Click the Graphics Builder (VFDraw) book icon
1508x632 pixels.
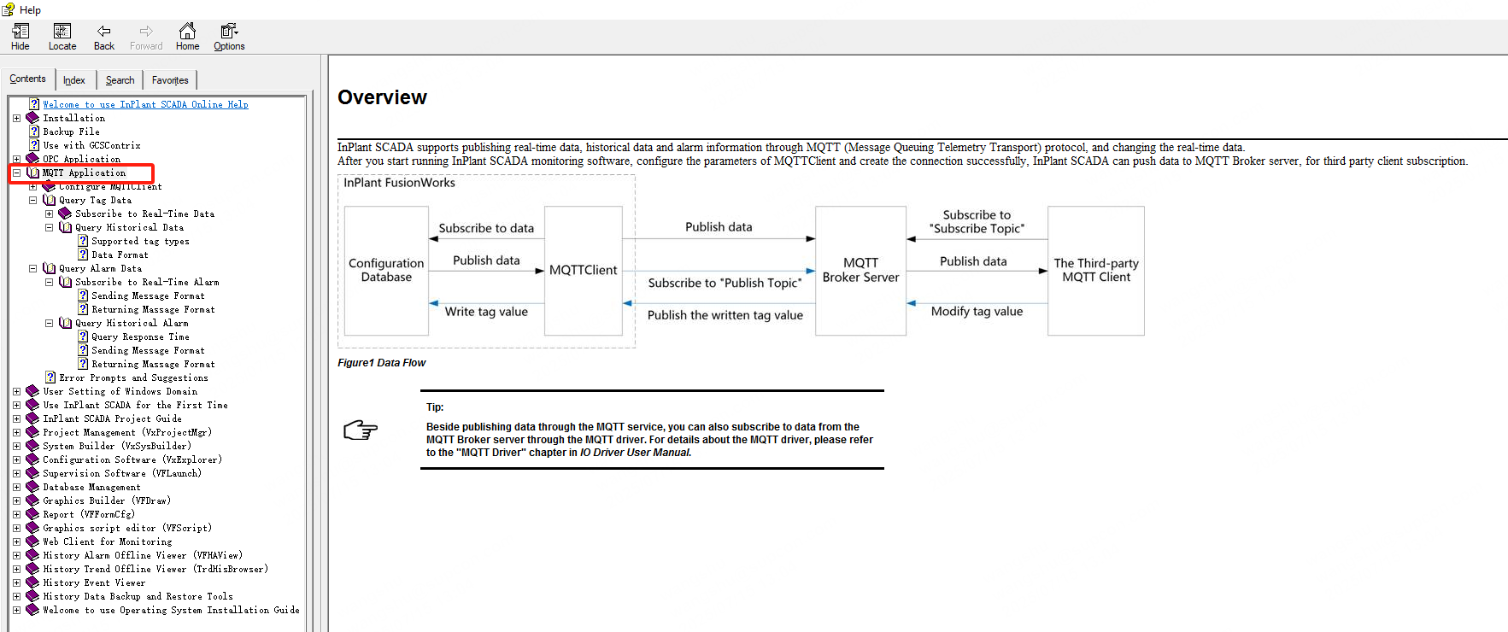point(32,500)
